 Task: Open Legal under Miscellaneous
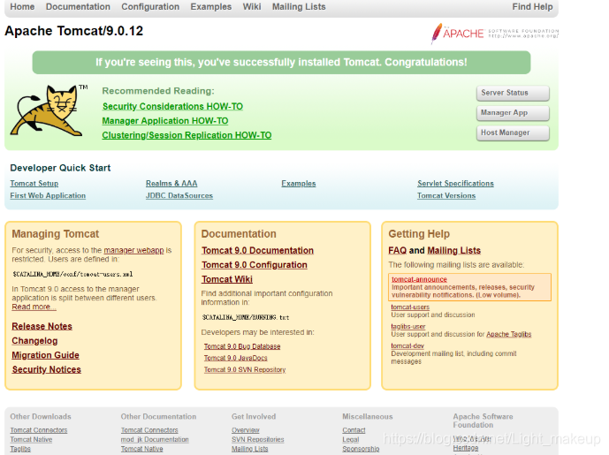click(x=351, y=439)
